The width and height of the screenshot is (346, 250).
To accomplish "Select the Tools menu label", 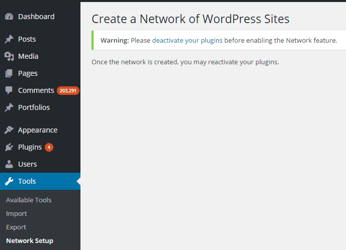I will pyautogui.click(x=27, y=181).
